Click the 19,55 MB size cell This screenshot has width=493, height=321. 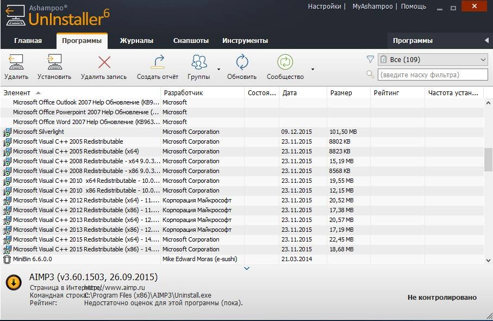coord(341,181)
